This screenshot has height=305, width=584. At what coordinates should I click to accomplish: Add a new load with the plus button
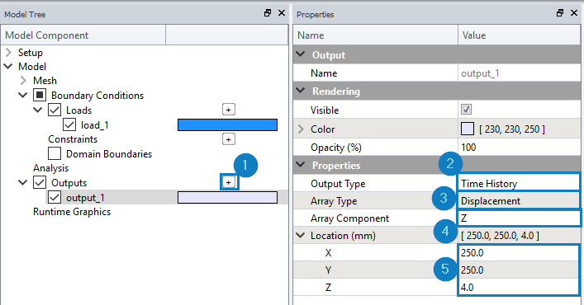(x=228, y=110)
